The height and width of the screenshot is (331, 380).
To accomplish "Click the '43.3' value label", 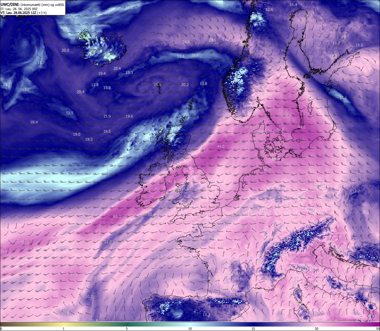I will (x=117, y=216).
